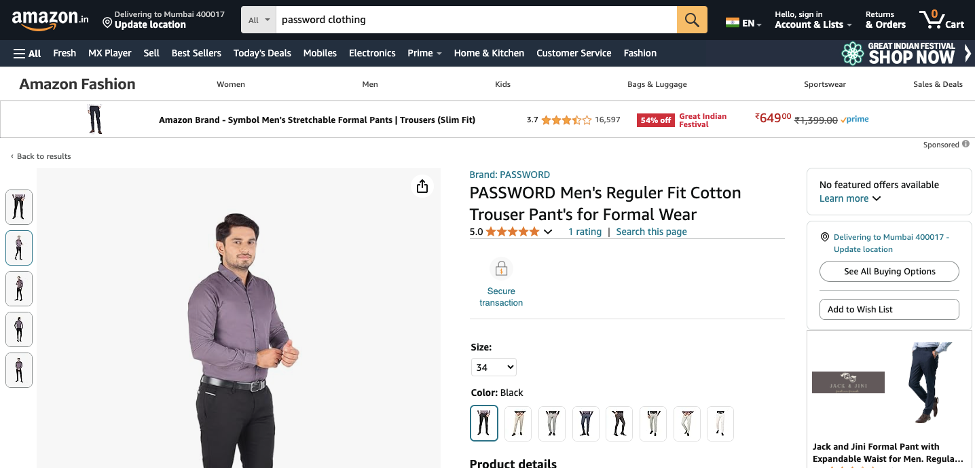Click the orange search magnifier button
Viewport: 975px width, 468px height.
tap(692, 20)
